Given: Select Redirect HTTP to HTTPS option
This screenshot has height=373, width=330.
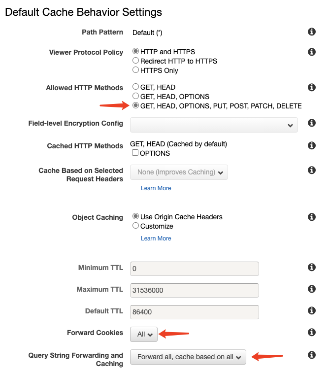Looking at the screenshot, I should (136, 61).
